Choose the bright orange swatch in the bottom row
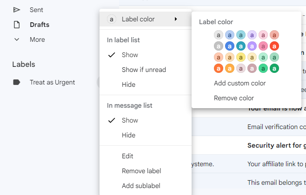The width and height of the screenshot is (306, 195). (x=219, y=68)
